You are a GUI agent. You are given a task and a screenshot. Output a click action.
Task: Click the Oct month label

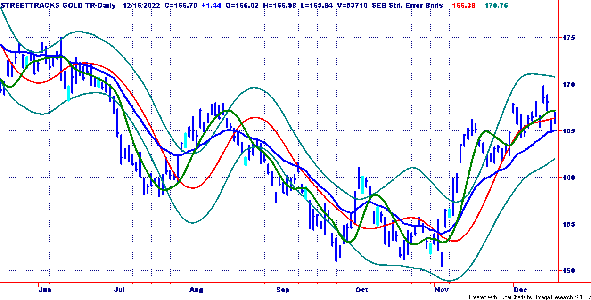point(361,290)
